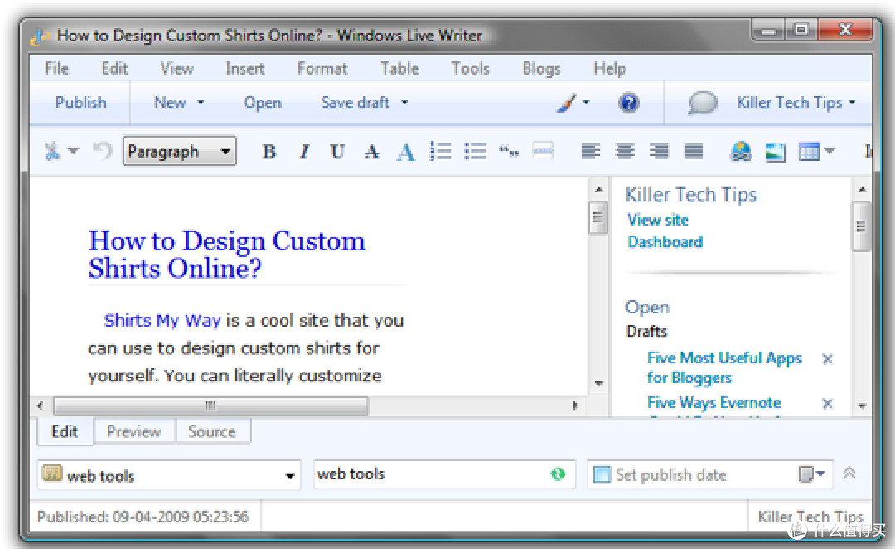Toggle Underline formatting
Screen dimensions: 895x549
click(337, 152)
